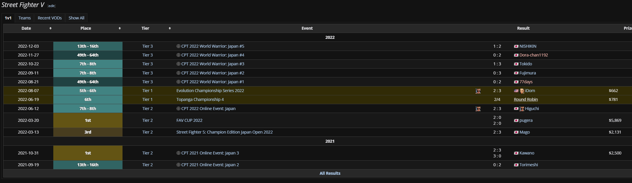Open CPT 2021 Online Event: Japan 2 link
The width and height of the screenshot is (632, 183).
[x=210, y=165]
